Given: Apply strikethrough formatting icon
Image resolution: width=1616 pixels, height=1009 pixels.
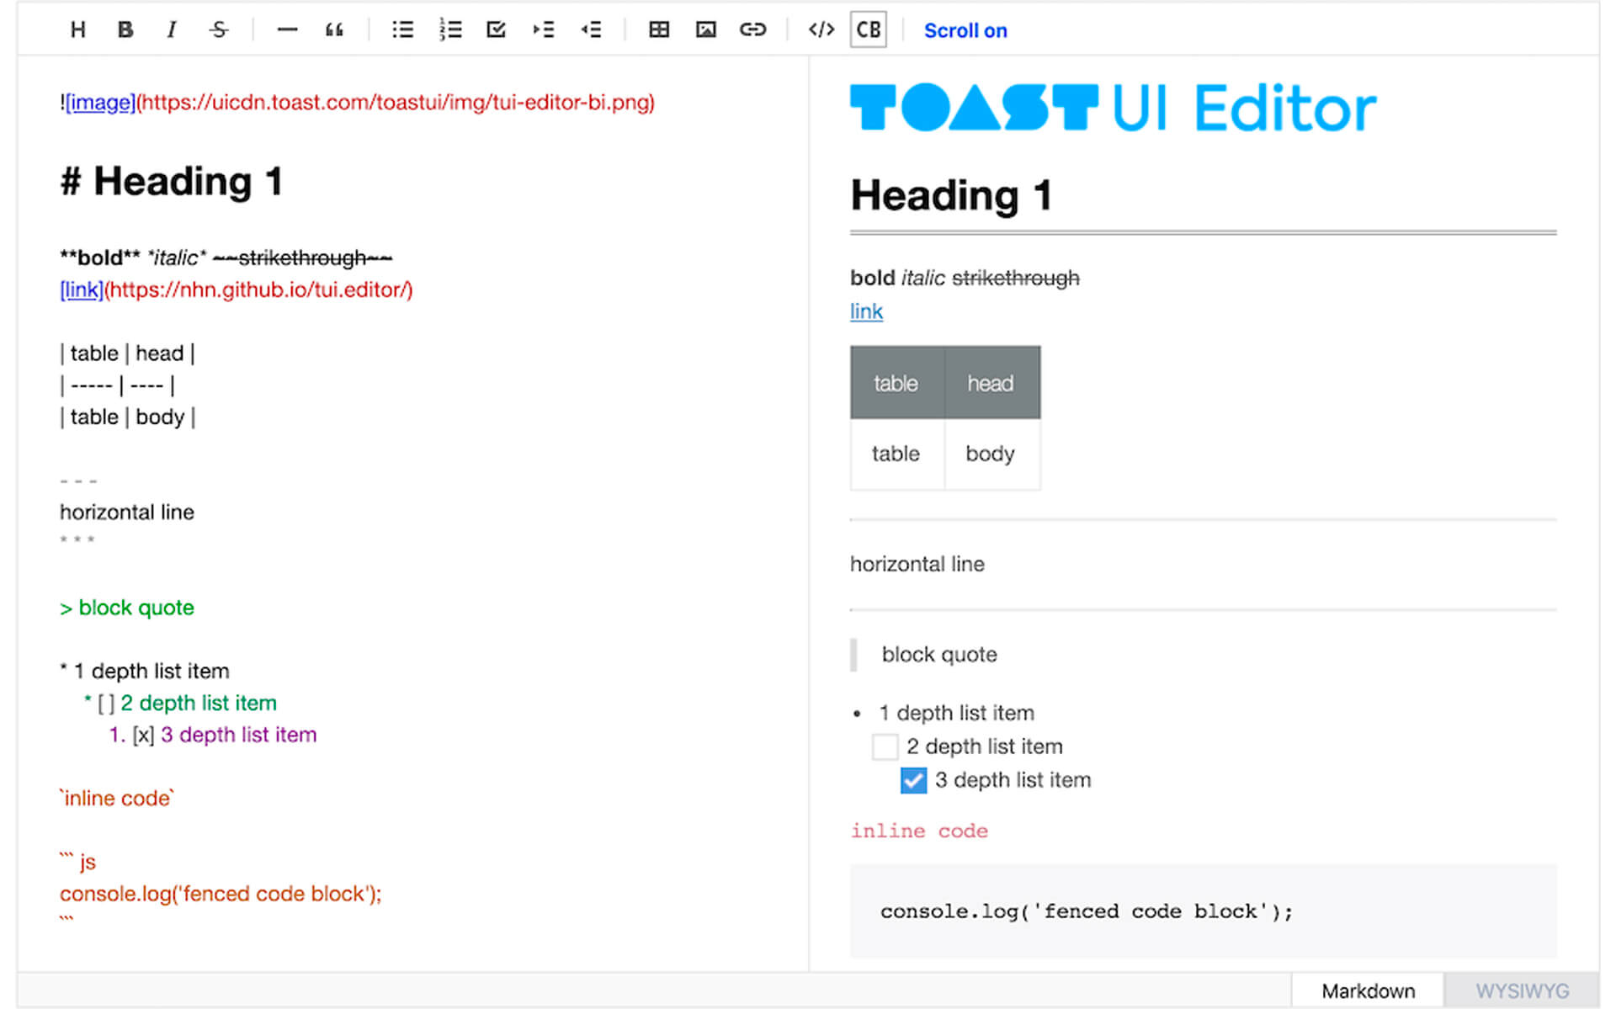Looking at the screenshot, I should pyautogui.click(x=219, y=30).
